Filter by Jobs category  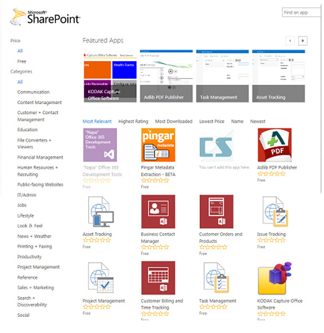(x=22, y=205)
